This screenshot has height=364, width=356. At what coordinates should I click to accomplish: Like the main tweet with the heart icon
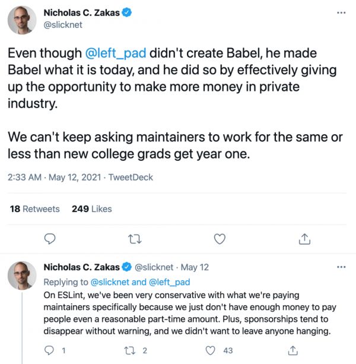pos(220,239)
